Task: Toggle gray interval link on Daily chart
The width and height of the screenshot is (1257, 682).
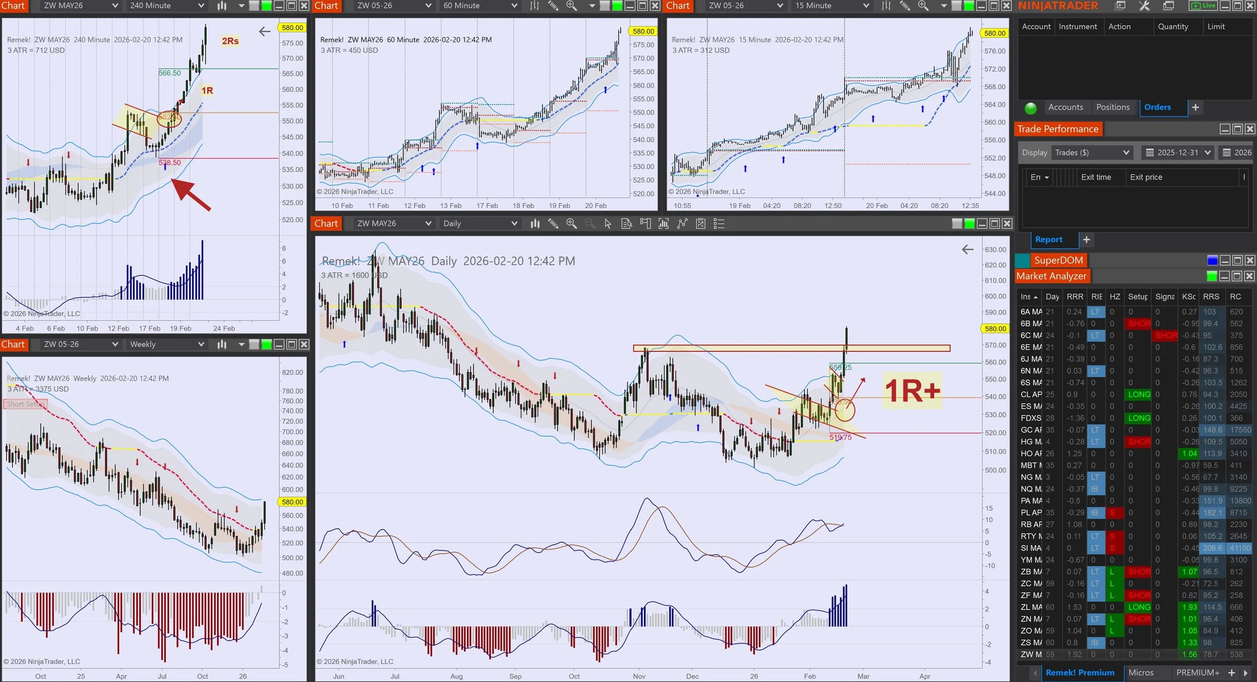Action: pyautogui.click(x=957, y=224)
